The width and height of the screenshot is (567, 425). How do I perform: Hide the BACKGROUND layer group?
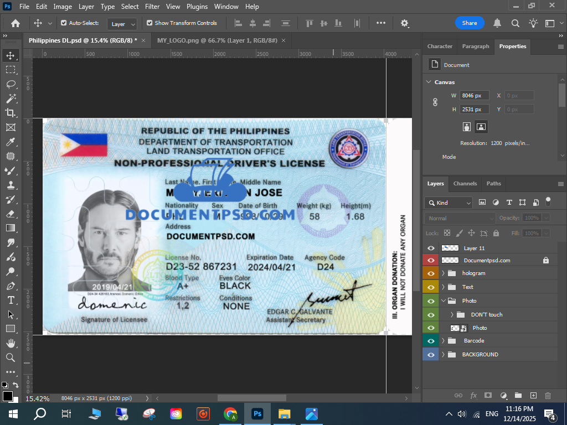coord(431,354)
